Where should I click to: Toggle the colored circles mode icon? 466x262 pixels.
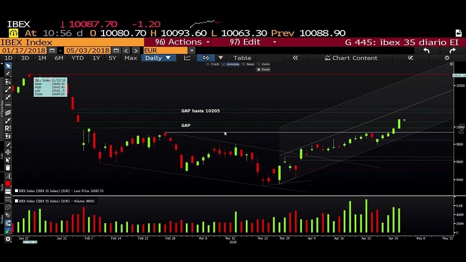tap(8, 231)
